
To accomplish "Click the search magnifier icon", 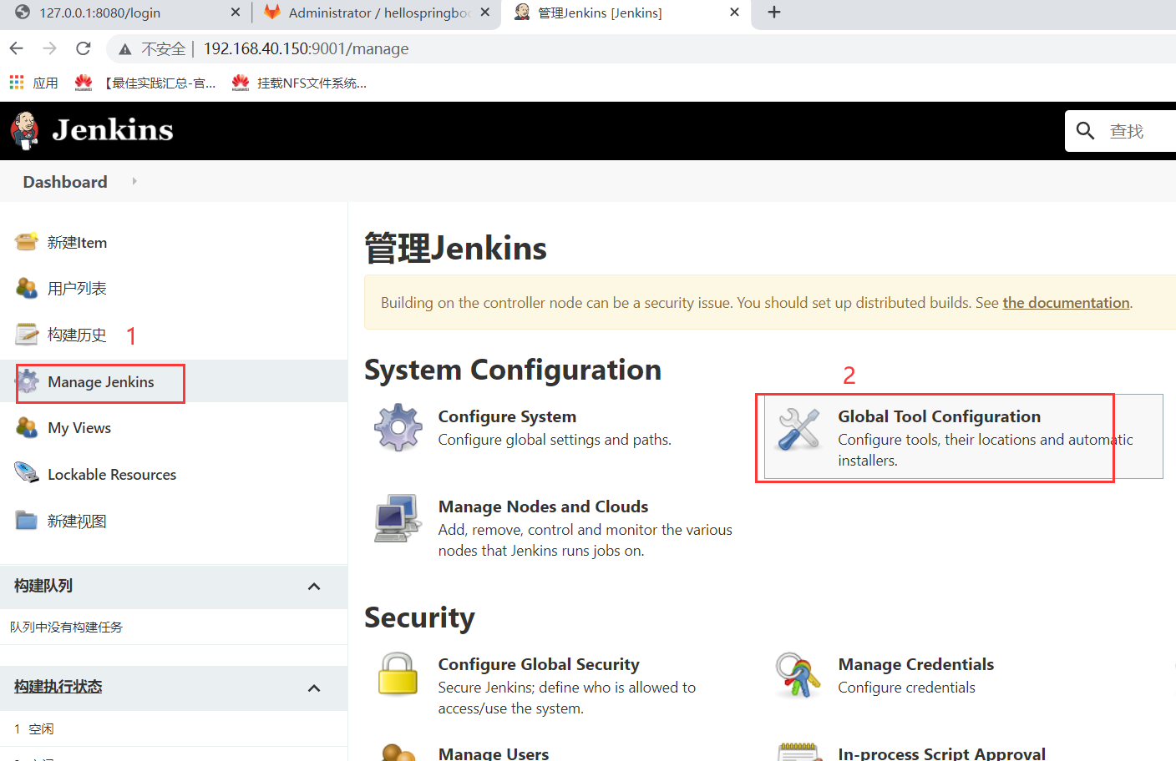I will [x=1085, y=130].
